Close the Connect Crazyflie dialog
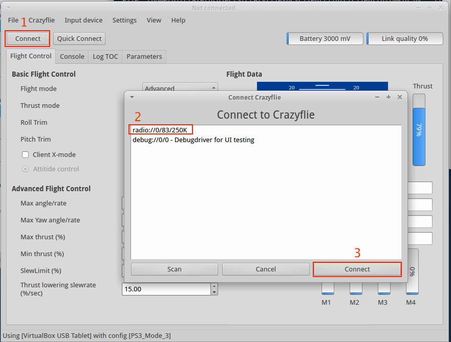This screenshot has height=342, width=451. [x=400, y=97]
